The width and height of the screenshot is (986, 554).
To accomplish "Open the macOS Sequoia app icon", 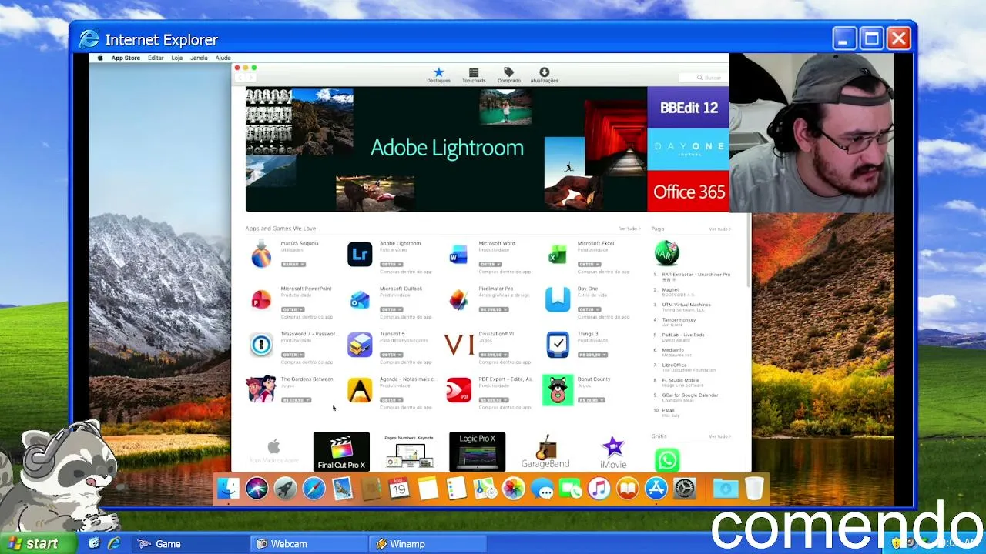I will coord(261,254).
